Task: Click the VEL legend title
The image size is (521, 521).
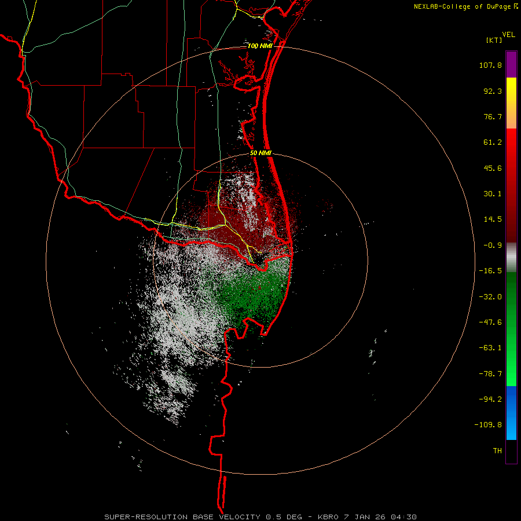Action: click(x=508, y=35)
